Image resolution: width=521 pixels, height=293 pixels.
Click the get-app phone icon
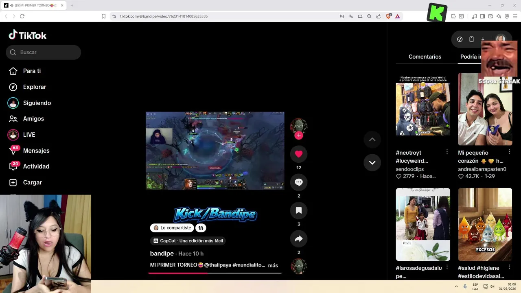tap(471, 39)
